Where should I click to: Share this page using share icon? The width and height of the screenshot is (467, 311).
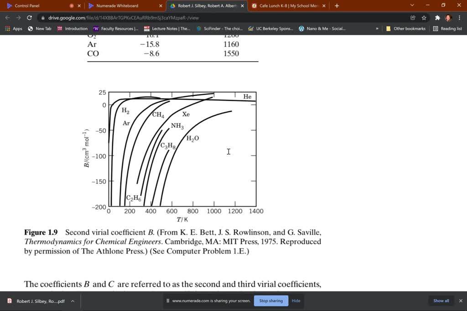click(x=413, y=17)
